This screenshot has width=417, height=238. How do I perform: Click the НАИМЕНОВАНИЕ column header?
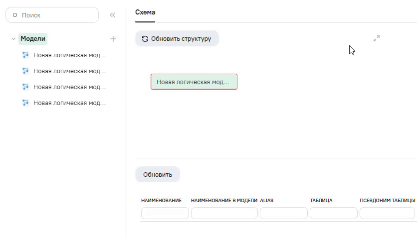click(162, 201)
